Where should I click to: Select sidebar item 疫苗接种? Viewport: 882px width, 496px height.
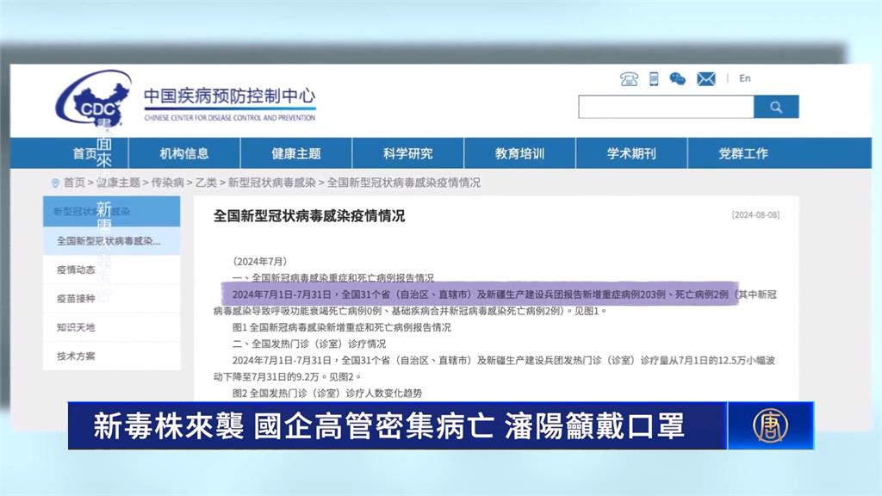click(x=111, y=299)
